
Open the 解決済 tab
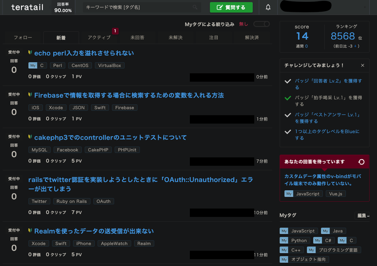pos(252,38)
